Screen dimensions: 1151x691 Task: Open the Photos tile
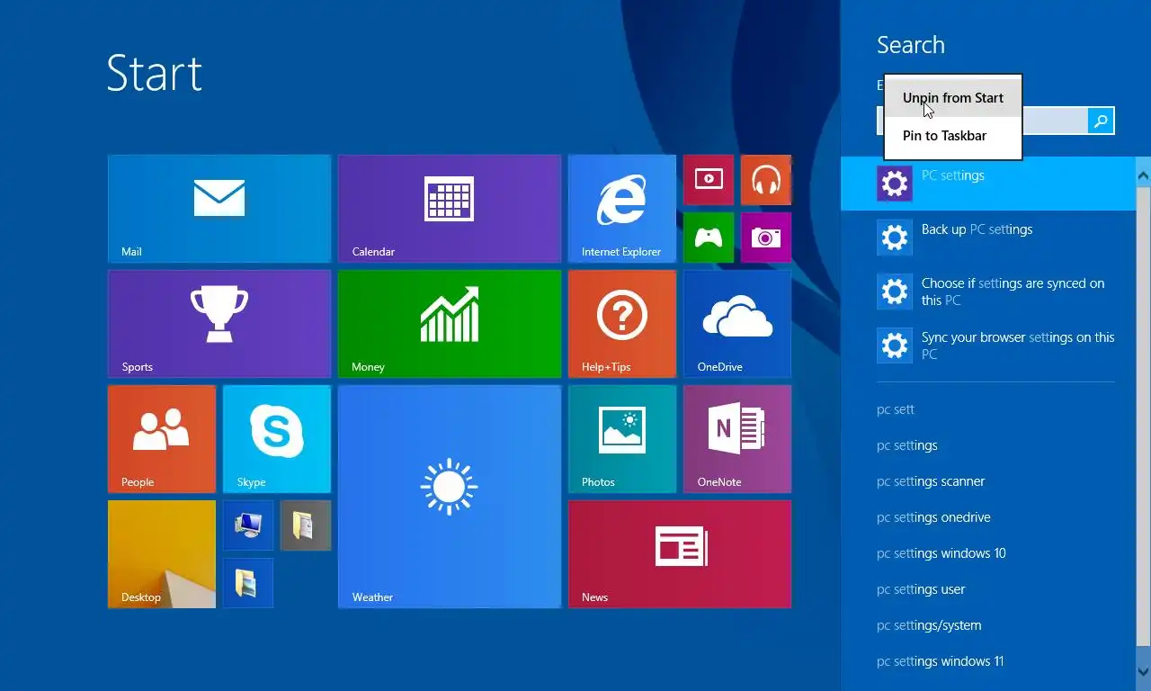point(622,439)
